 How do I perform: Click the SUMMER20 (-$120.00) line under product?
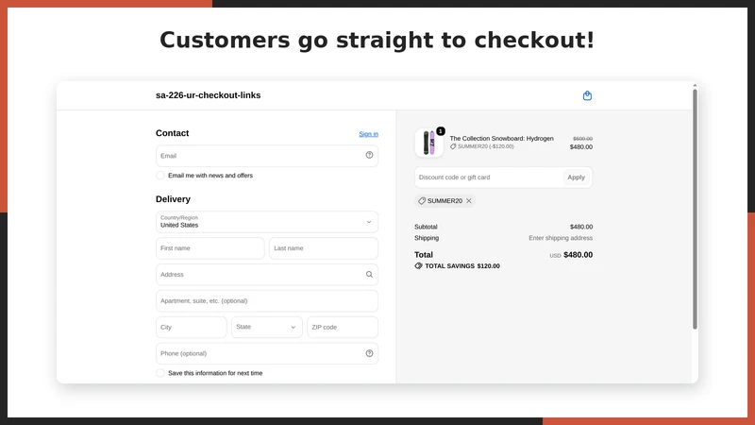(x=482, y=146)
